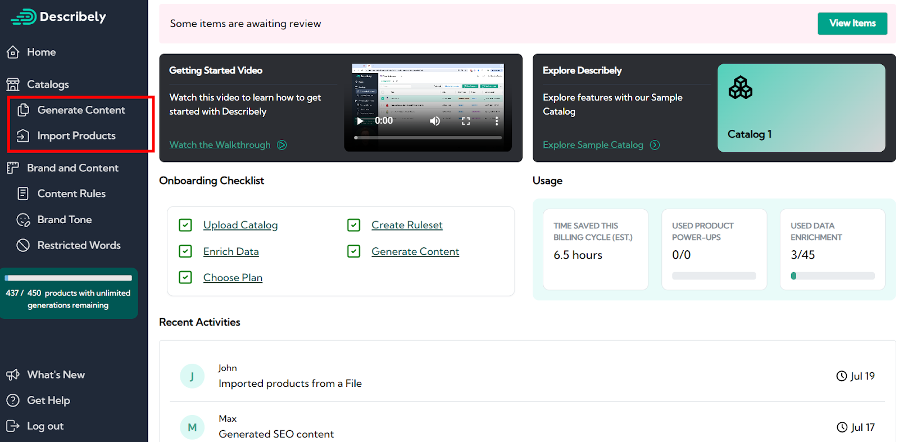
Task: Click the Catalogs storefront icon
Action: point(13,84)
